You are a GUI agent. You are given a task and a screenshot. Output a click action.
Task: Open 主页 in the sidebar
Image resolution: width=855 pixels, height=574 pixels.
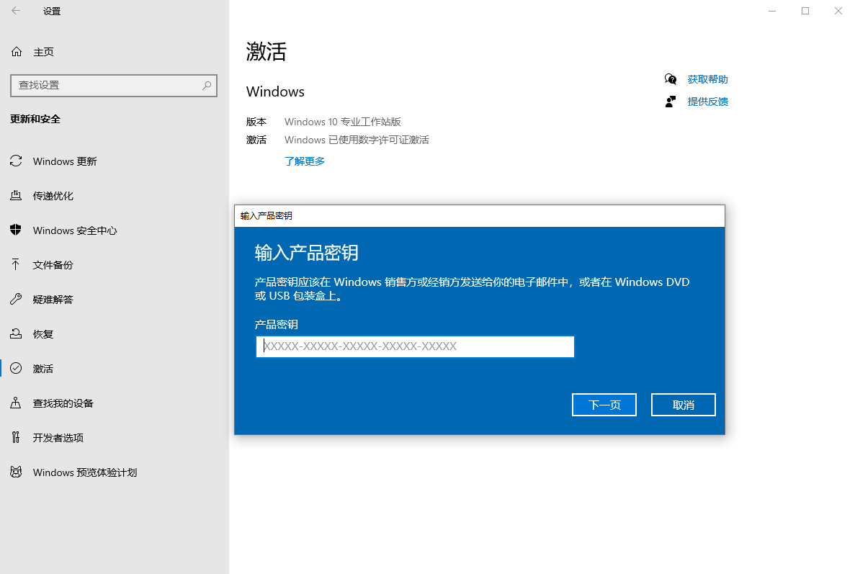[x=44, y=52]
